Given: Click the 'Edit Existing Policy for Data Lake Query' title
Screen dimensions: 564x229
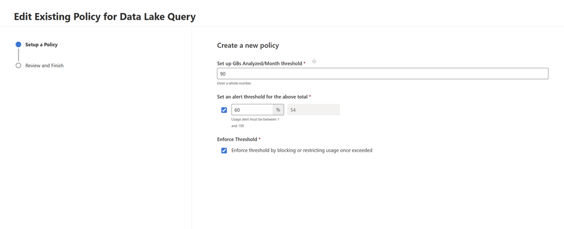Looking at the screenshot, I should pos(105,17).
